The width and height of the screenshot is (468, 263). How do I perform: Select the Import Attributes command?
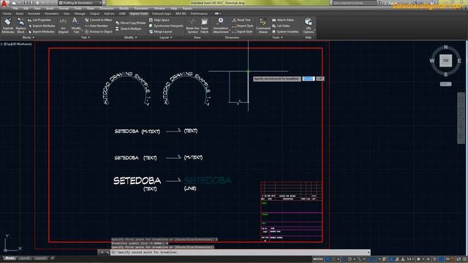click(x=42, y=26)
